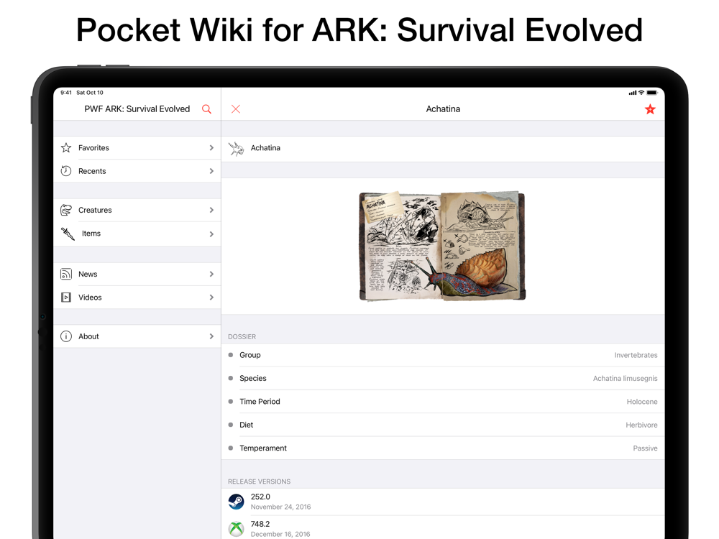Click the 9:41 clock in status bar
719x539 pixels.
[66, 93]
